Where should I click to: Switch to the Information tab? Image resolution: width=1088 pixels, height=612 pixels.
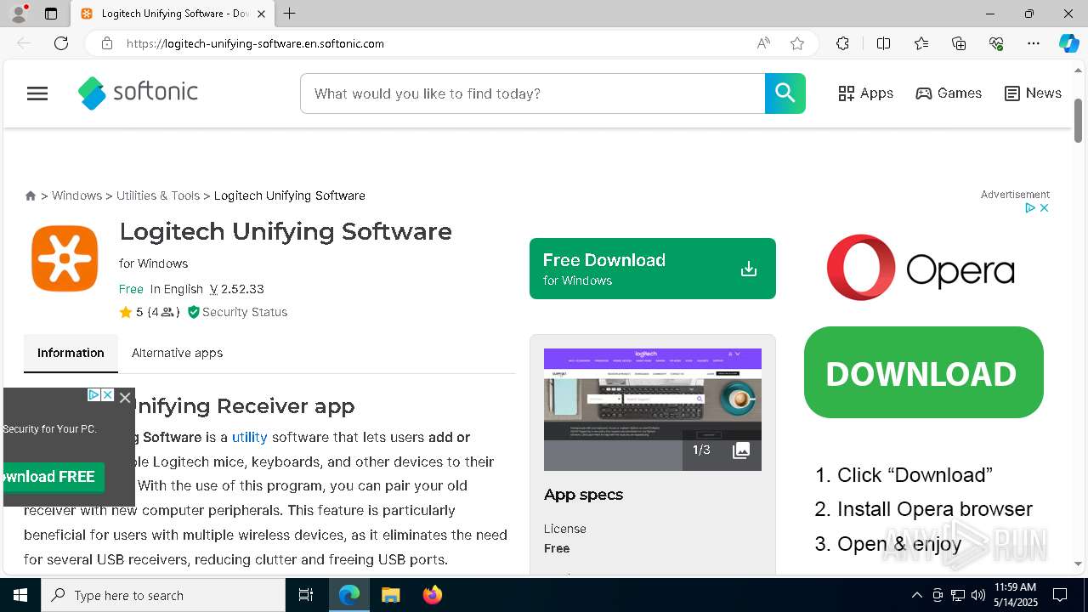pyautogui.click(x=71, y=353)
